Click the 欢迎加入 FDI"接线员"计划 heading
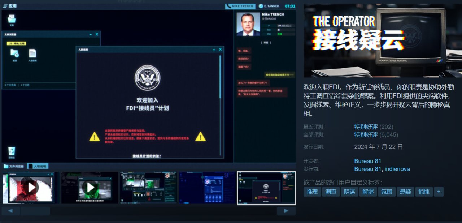 (x=148, y=104)
